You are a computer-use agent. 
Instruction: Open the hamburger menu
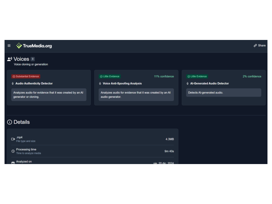9,46
